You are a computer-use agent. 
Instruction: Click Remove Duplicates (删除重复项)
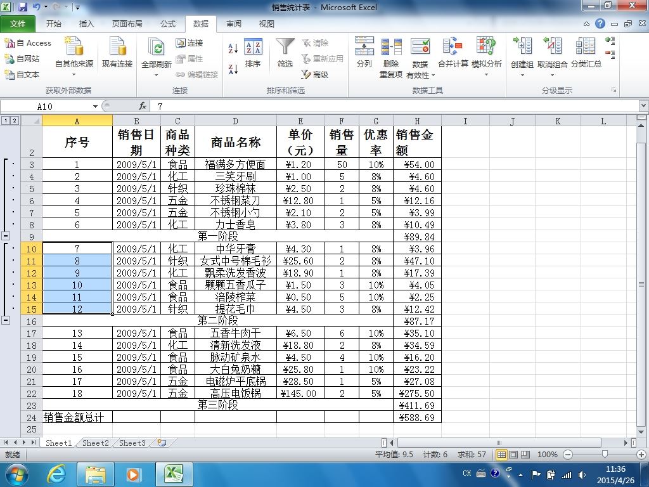[391, 57]
